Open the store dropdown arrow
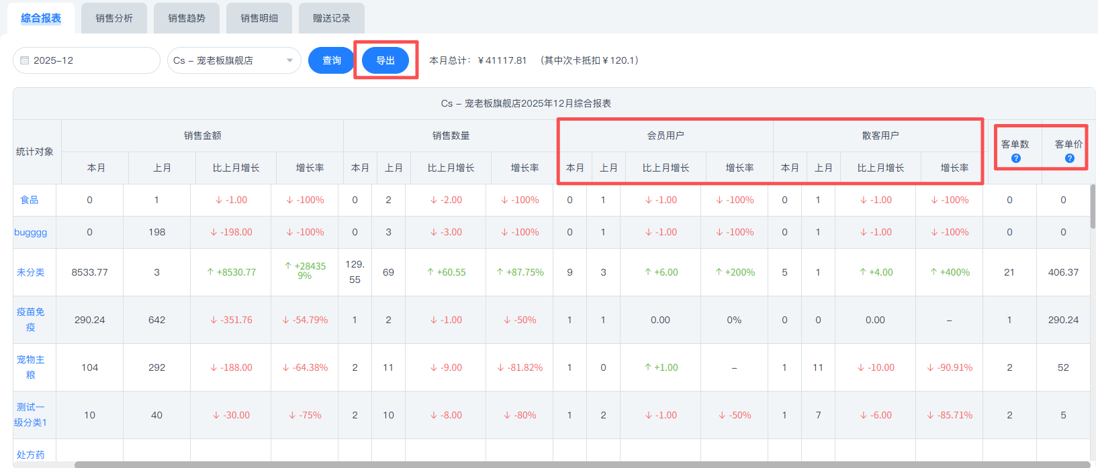1098x468 pixels. pyautogui.click(x=289, y=60)
